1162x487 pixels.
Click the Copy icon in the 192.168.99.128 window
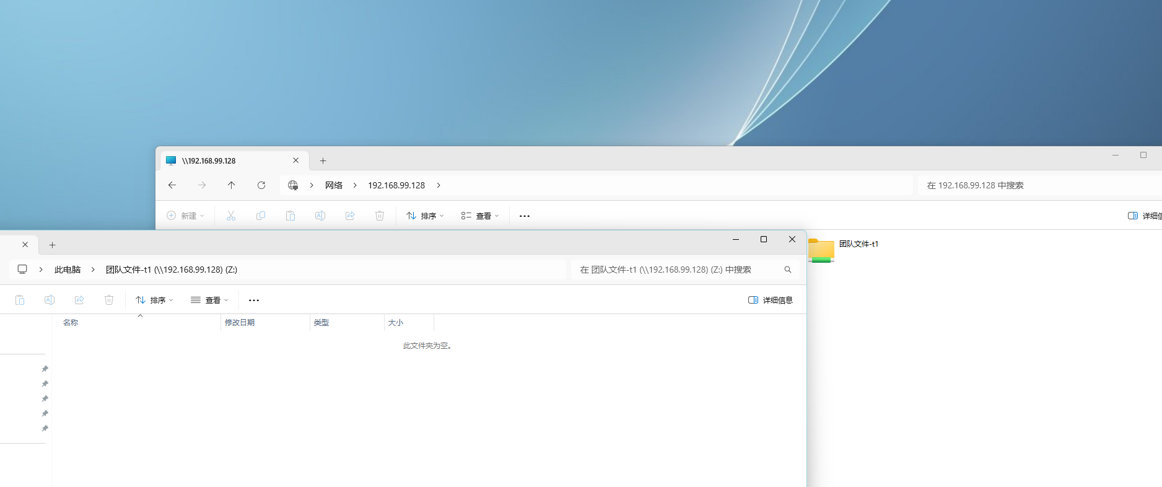261,216
